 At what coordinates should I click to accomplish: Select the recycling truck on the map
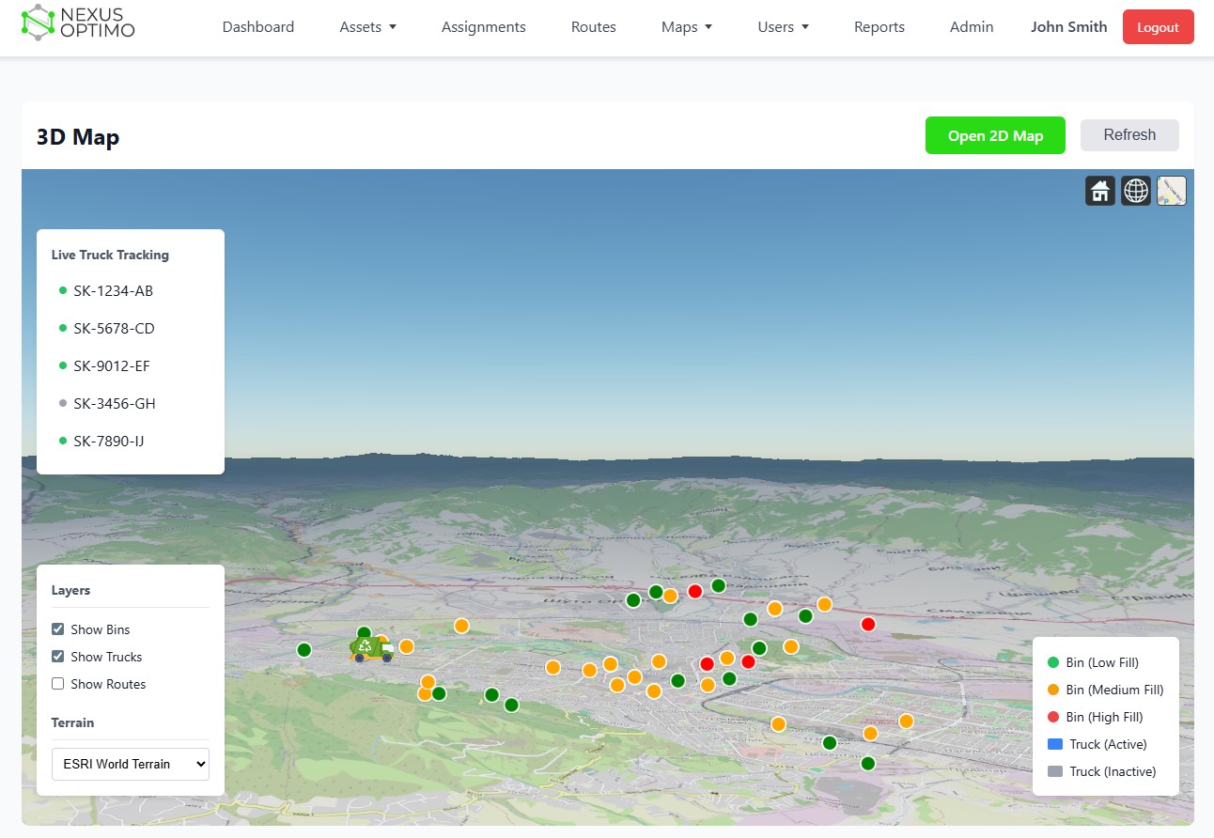pos(372,647)
